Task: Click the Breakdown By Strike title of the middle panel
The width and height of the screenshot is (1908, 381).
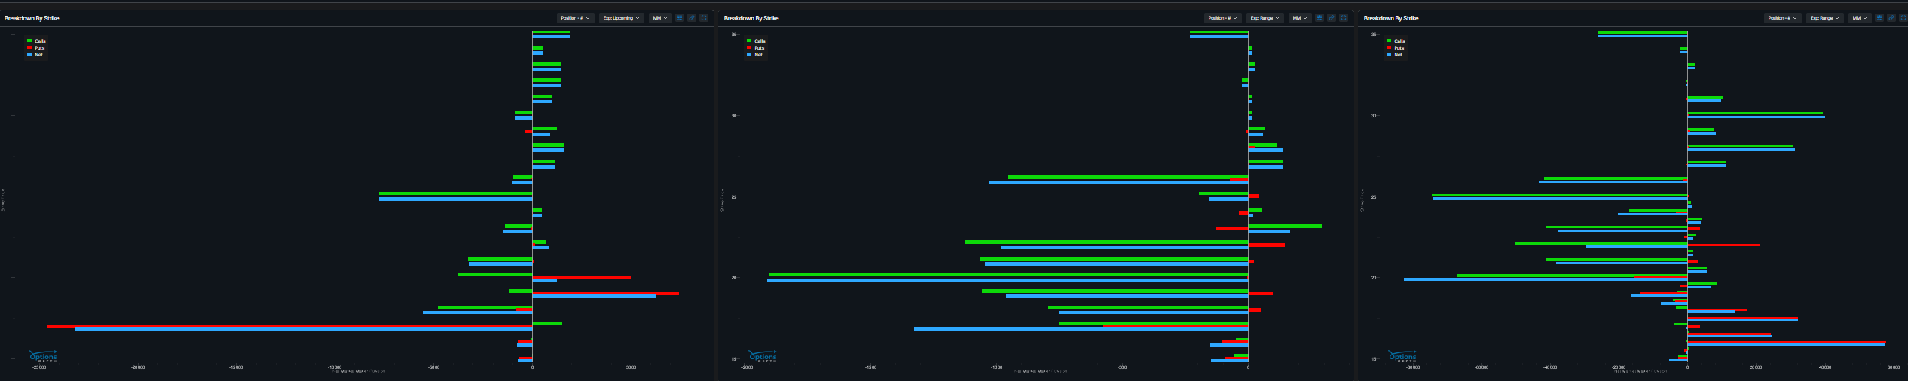Action: click(x=751, y=18)
